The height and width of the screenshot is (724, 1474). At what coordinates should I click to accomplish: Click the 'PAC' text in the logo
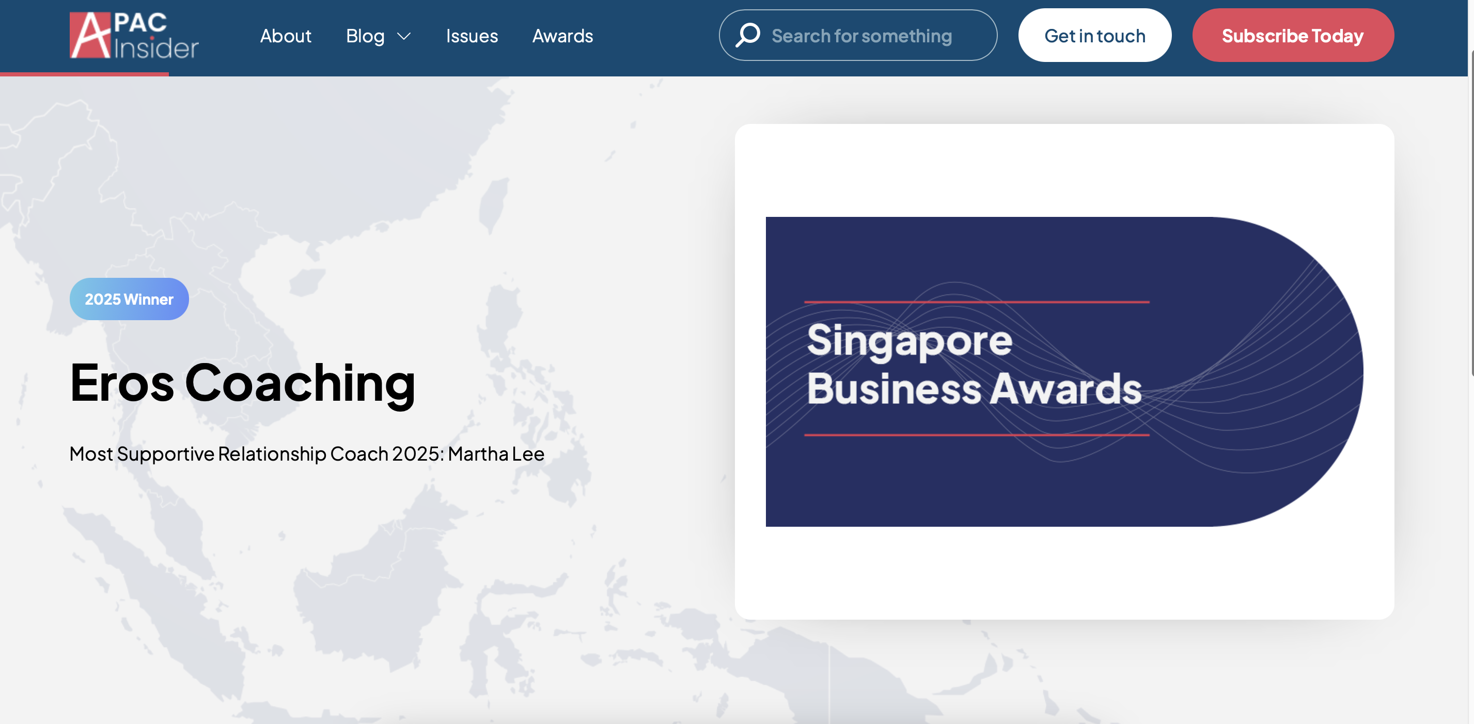tap(140, 23)
